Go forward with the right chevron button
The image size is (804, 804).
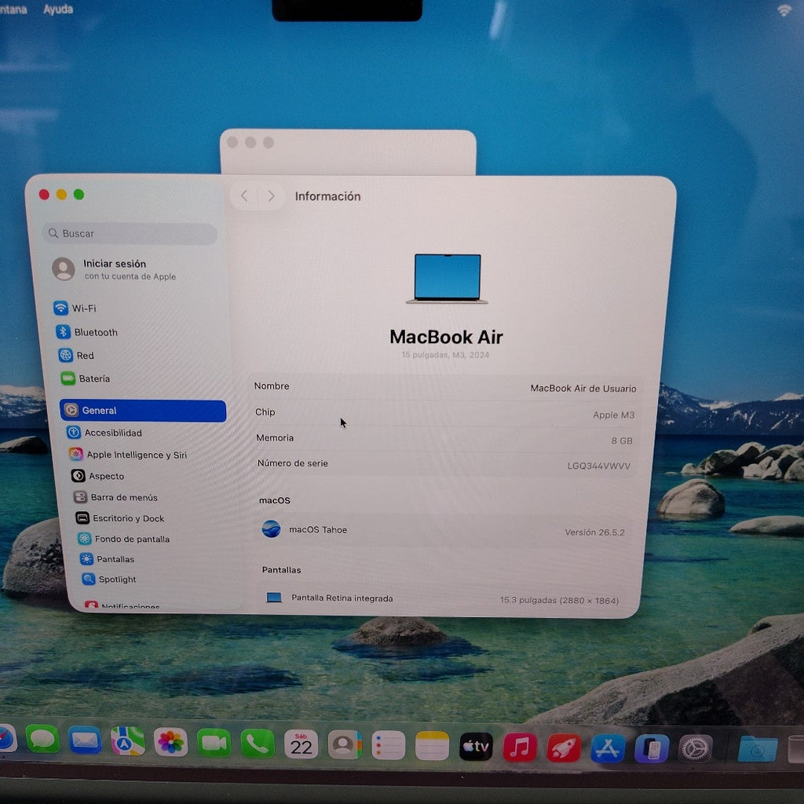pyautogui.click(x=271, y=196)
